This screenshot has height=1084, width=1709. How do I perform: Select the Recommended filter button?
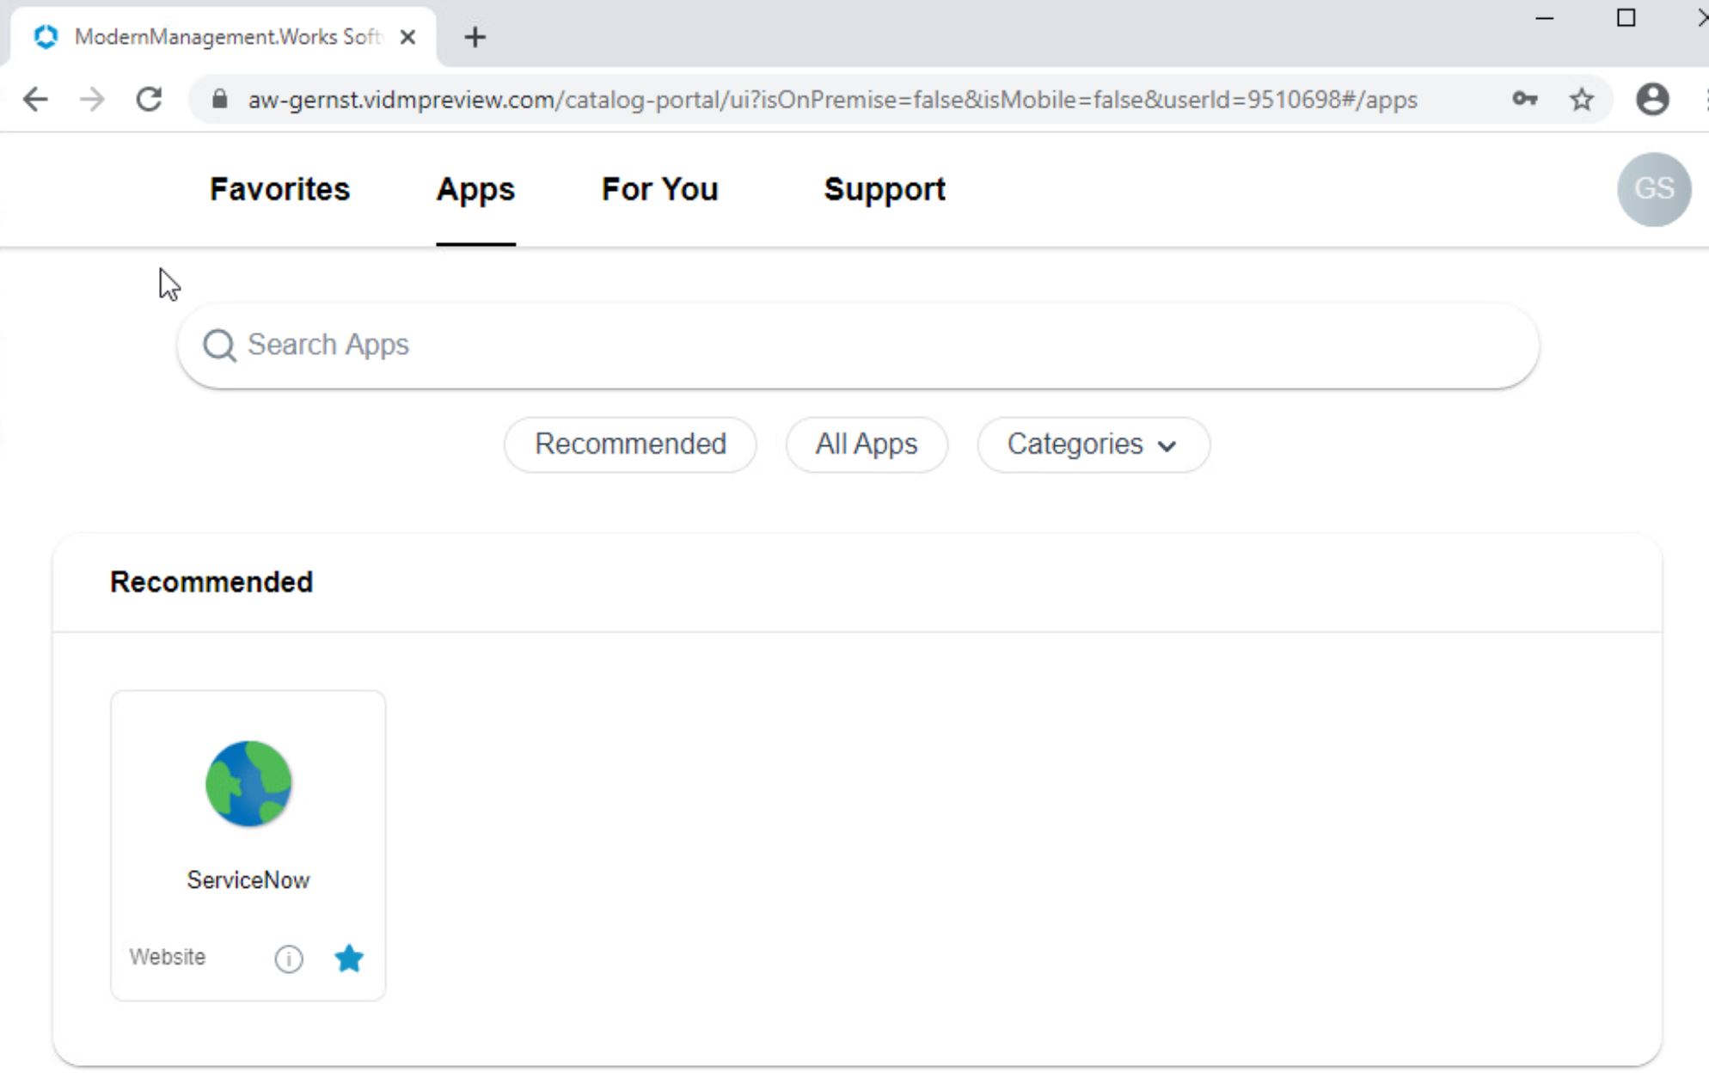(630, 444)
